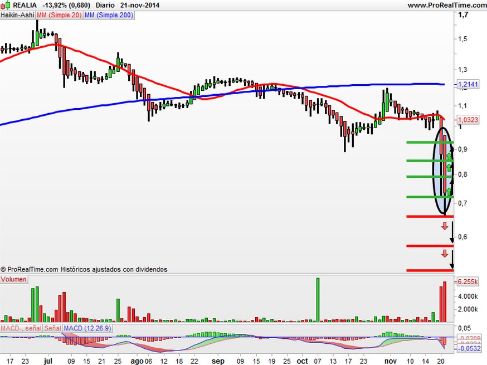Click the 0,9 price axis label
The height and width of the screenshot is (365, 487).
click(x=462, y=149)
